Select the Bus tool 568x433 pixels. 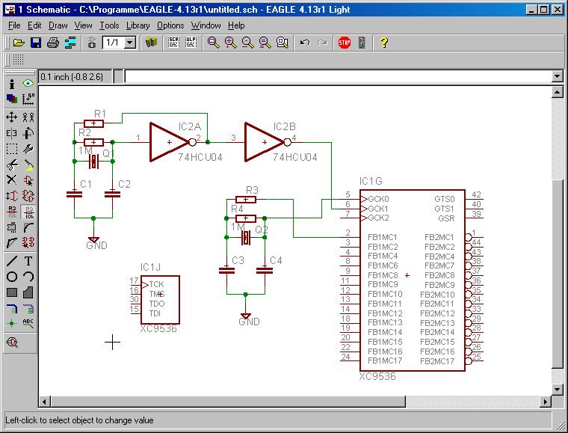pyautogui.click(x=12, y=308)
